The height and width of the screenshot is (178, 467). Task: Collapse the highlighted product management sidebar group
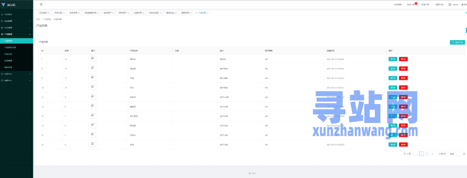16,34
